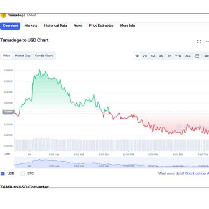Click the Tamadoge name text at top

[x=17, y=15]
